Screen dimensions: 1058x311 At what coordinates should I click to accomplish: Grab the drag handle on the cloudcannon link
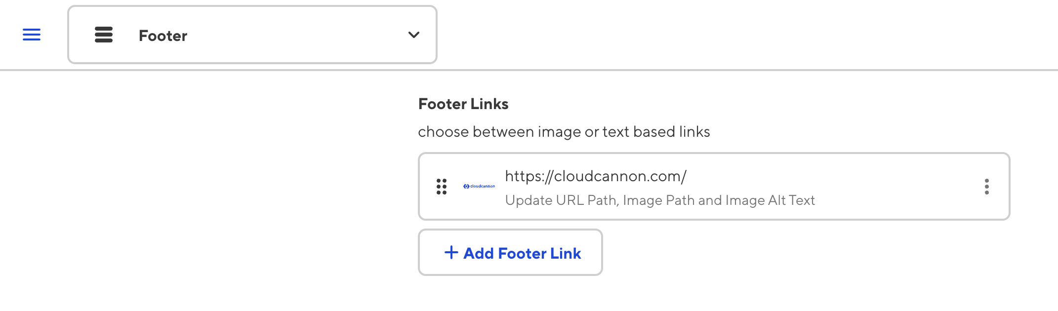click(442, 187)
